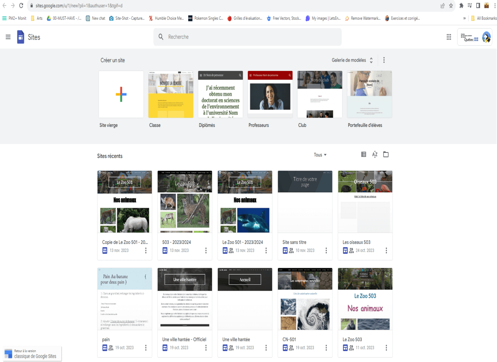Image resolution: width=497 pixels, height=362 pixels.
Task: Toggle the browser side panel
Action: pos(478,6)
